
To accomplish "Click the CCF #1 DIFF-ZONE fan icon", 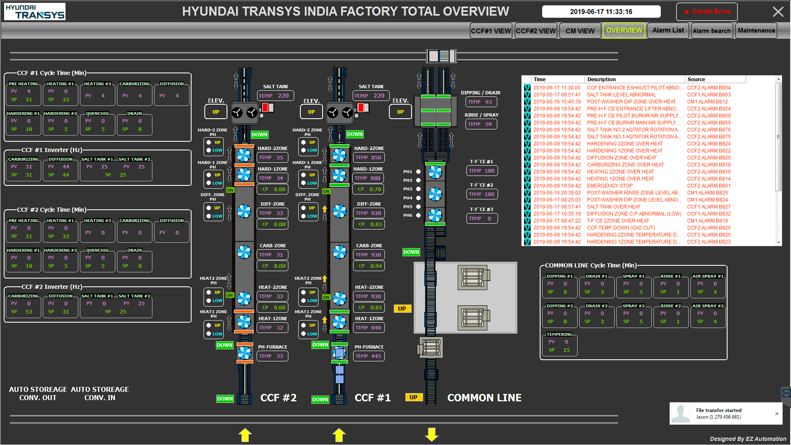I will click(339, 211).
